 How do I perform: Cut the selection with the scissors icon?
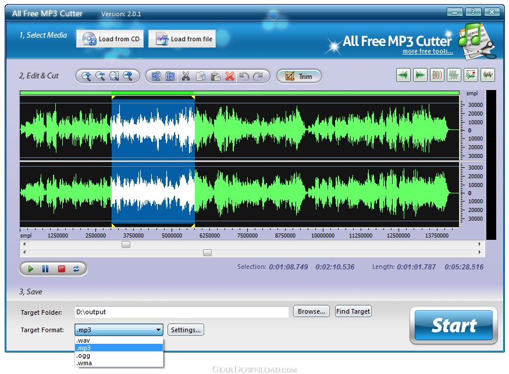[186, 76]
